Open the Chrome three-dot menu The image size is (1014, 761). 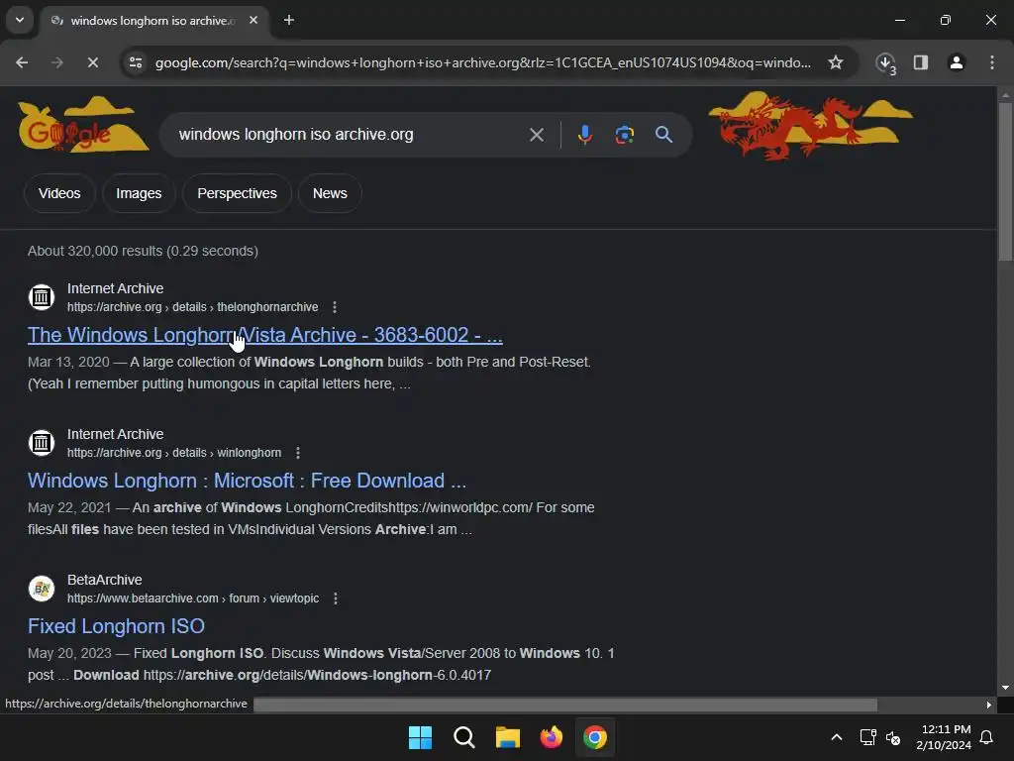point(992,62)
